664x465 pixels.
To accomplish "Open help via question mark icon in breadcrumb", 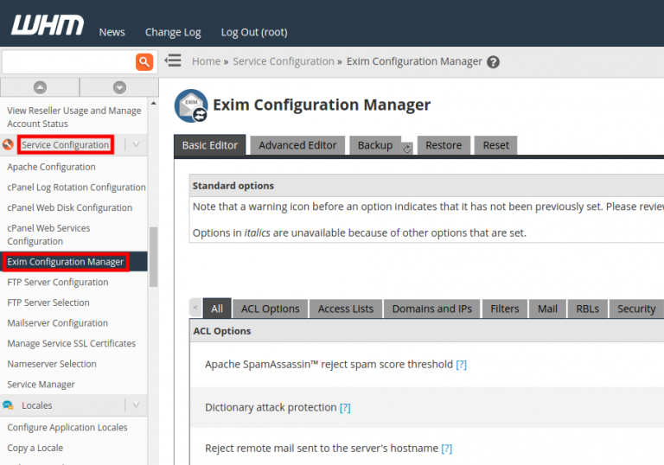I will click(x=493, y=62).
